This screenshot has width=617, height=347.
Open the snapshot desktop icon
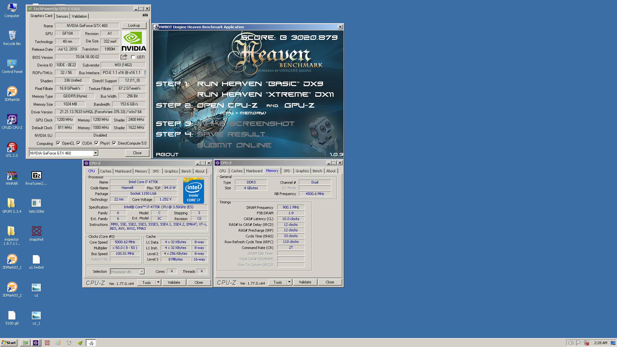pyautogui.click(x=36, y=234)
